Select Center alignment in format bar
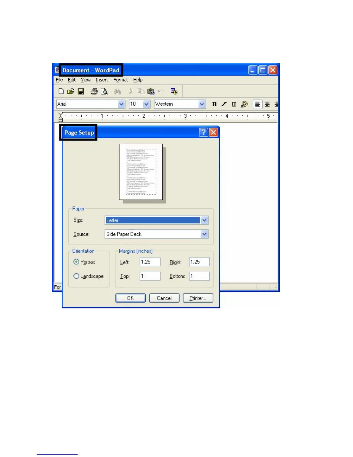This screenshot has height=457, width=353. [267, 104]
